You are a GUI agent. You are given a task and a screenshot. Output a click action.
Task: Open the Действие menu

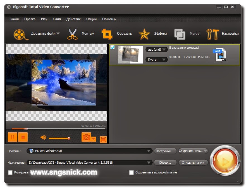tap(74, 19)
